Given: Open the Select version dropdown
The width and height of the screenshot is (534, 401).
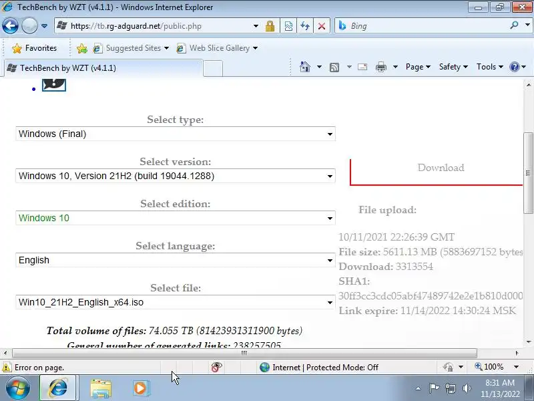Looking at the screenshot, I should point(176,176).
